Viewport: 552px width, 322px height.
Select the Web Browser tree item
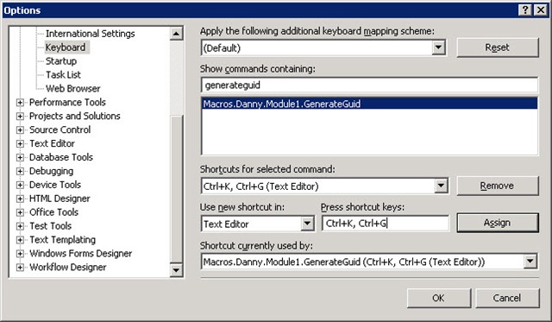tap(72, 88)
